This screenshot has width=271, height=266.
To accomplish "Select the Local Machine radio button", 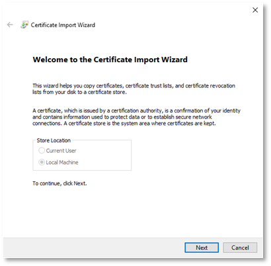I will coord(42,162).
